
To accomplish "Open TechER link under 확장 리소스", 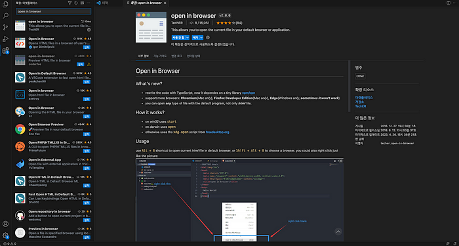I will (x=361, y=106).
